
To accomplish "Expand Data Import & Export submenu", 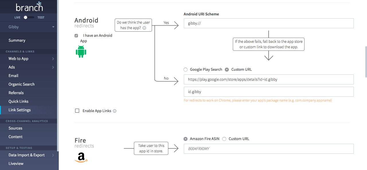I will [53, 155].
